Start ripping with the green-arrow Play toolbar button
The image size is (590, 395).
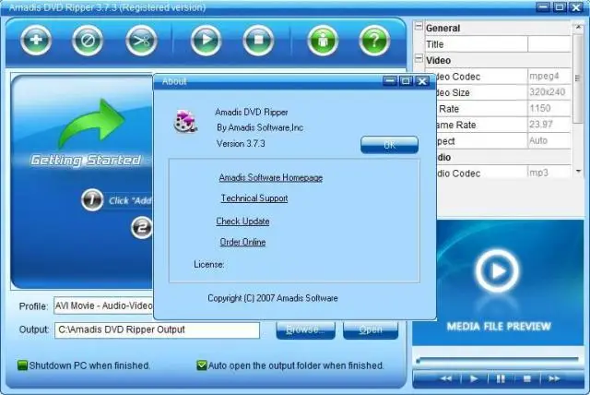coord(206,41)
